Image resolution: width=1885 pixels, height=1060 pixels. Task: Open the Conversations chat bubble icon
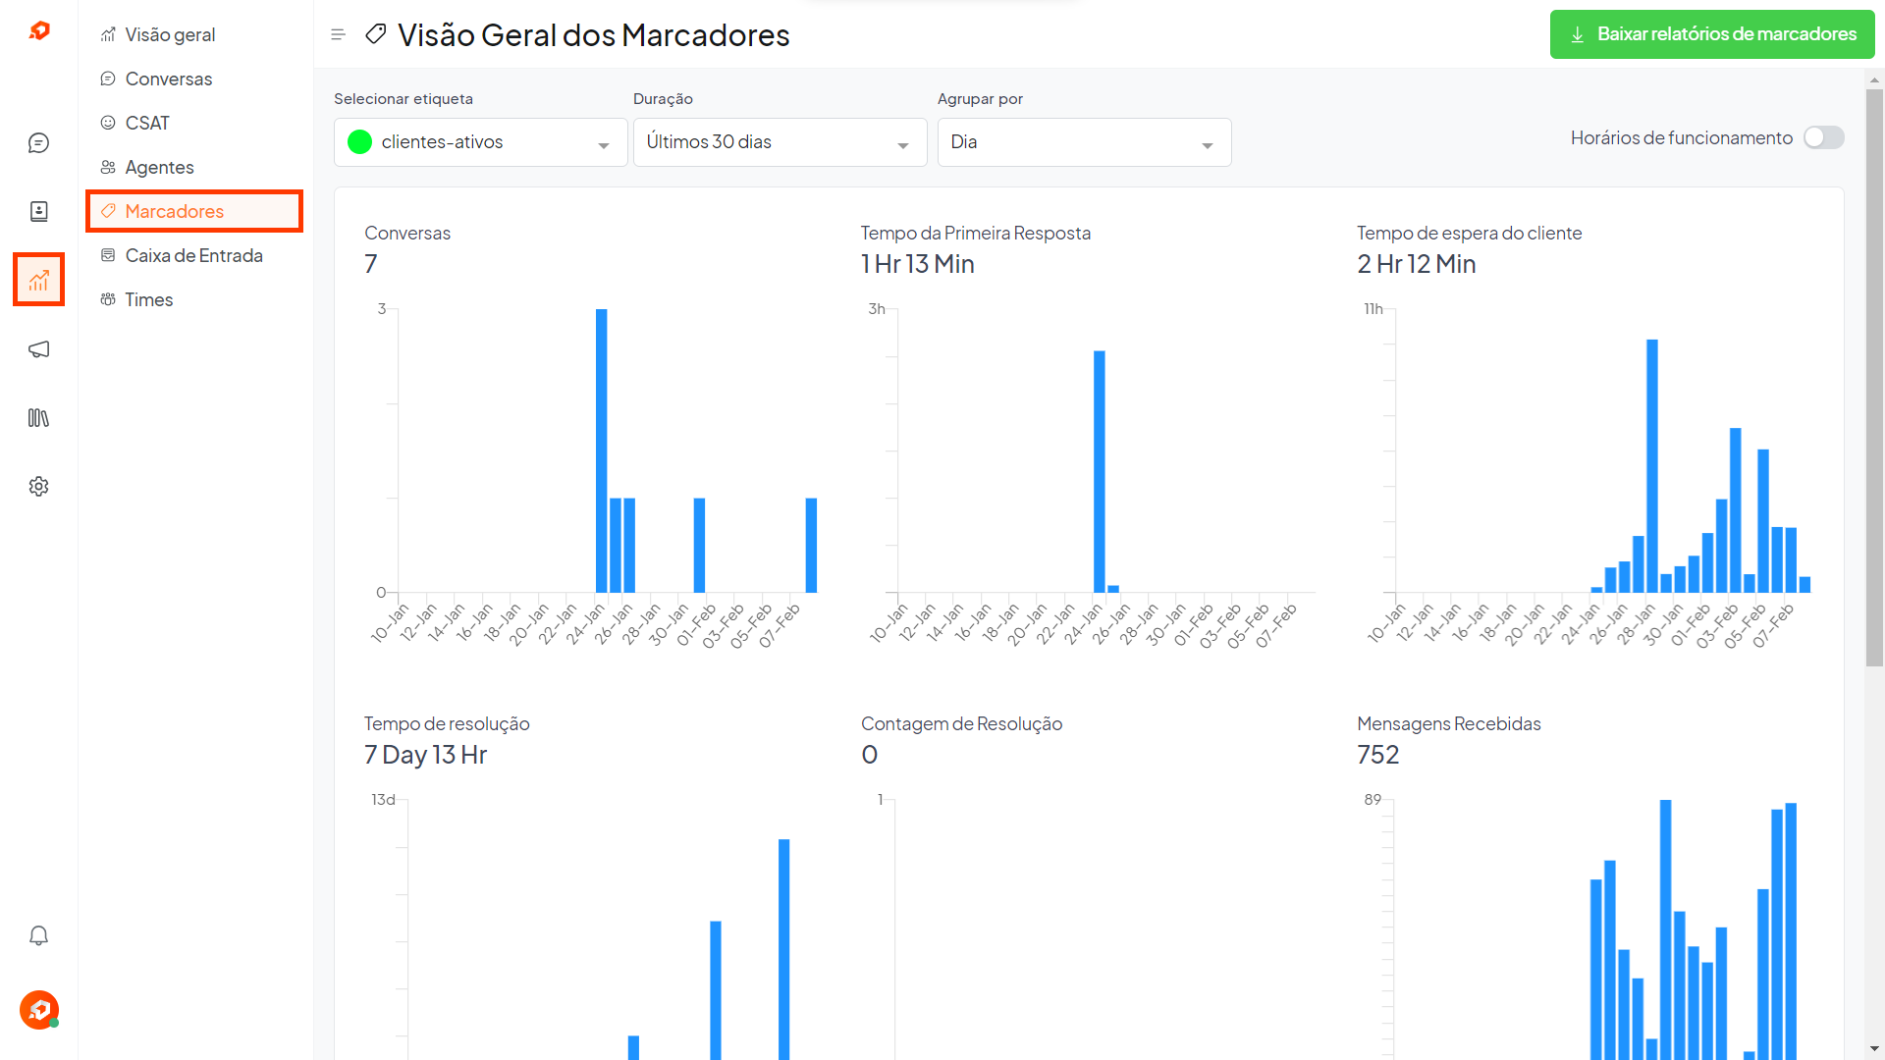[38, 143]
